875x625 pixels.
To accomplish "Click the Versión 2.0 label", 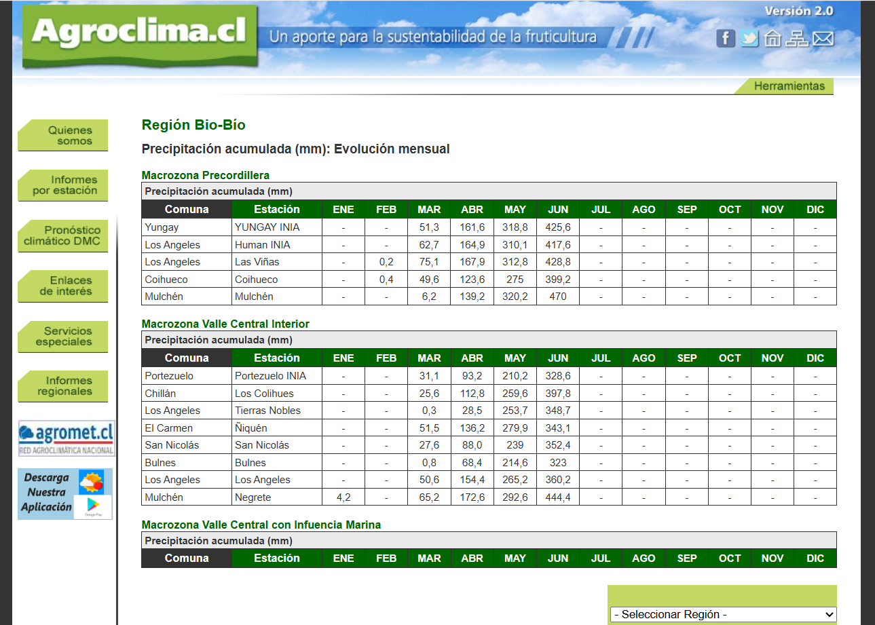I will coord(799,11).
